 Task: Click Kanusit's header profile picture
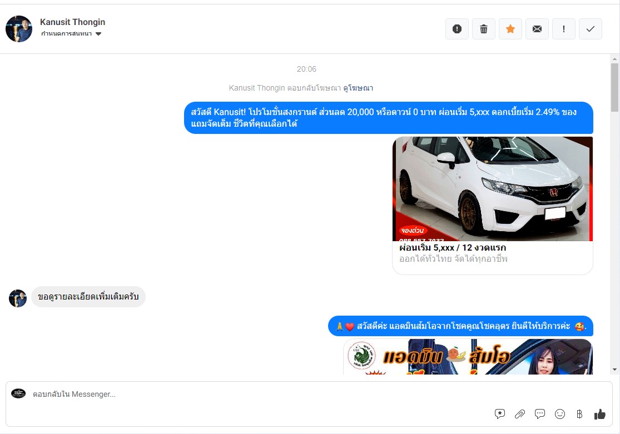[19, 29]
